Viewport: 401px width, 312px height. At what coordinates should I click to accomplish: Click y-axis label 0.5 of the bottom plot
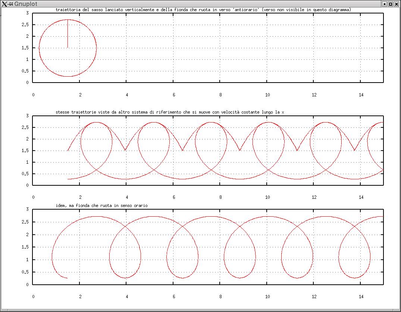click(x=25, y=272)
